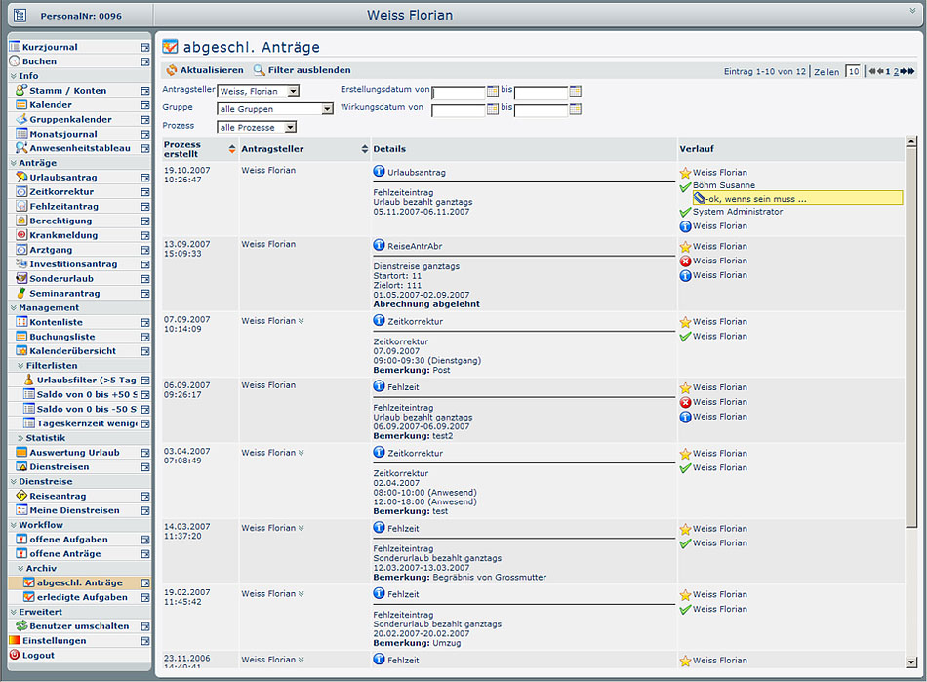
Task: Open the paperclip note icon beside 'ok, wenns sein muss'
Action: pos(700,199)
